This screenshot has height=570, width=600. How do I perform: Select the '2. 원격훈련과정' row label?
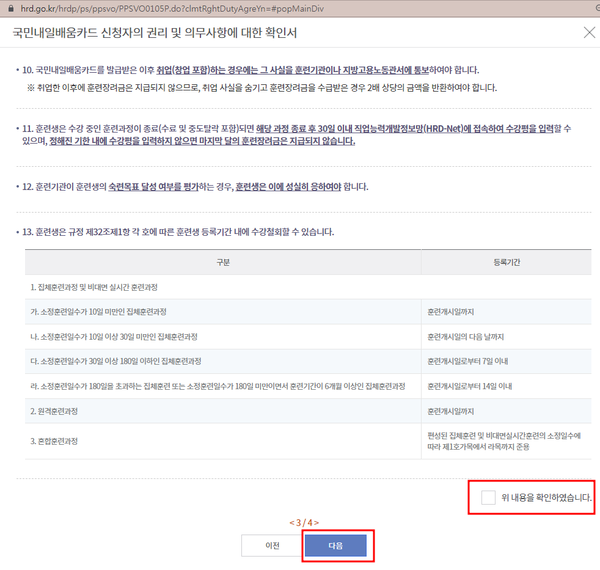click(54, 411)
